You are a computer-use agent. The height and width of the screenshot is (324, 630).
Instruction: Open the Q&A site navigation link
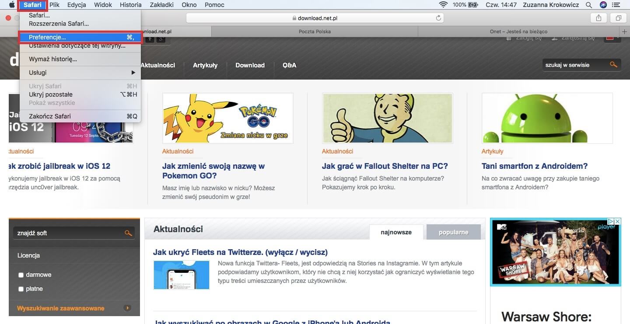point(289,65)
